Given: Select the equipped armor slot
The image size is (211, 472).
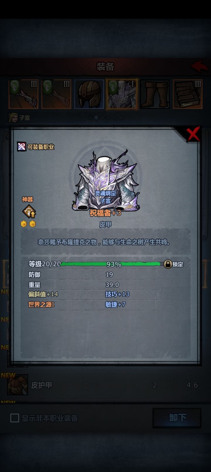Looking at the screenshot, I should coord(122,94).
